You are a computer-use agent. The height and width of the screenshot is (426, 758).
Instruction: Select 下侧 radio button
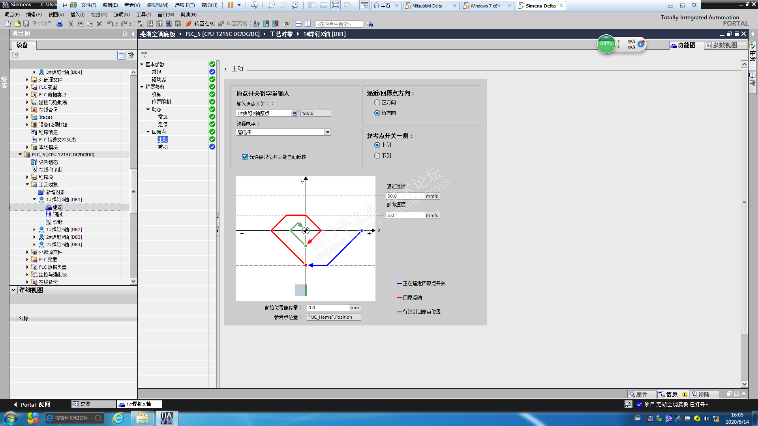377,156
